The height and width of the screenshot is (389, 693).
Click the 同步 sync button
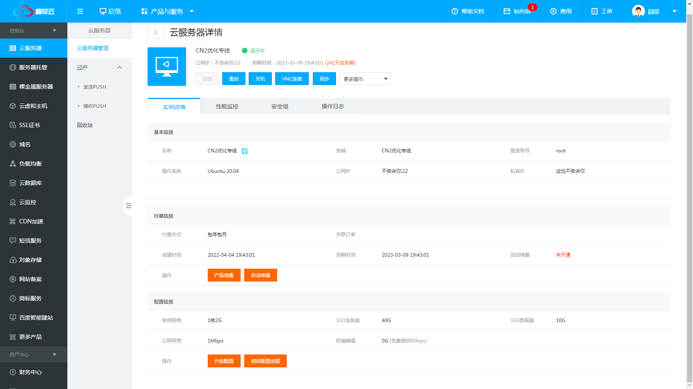(324, 79)
